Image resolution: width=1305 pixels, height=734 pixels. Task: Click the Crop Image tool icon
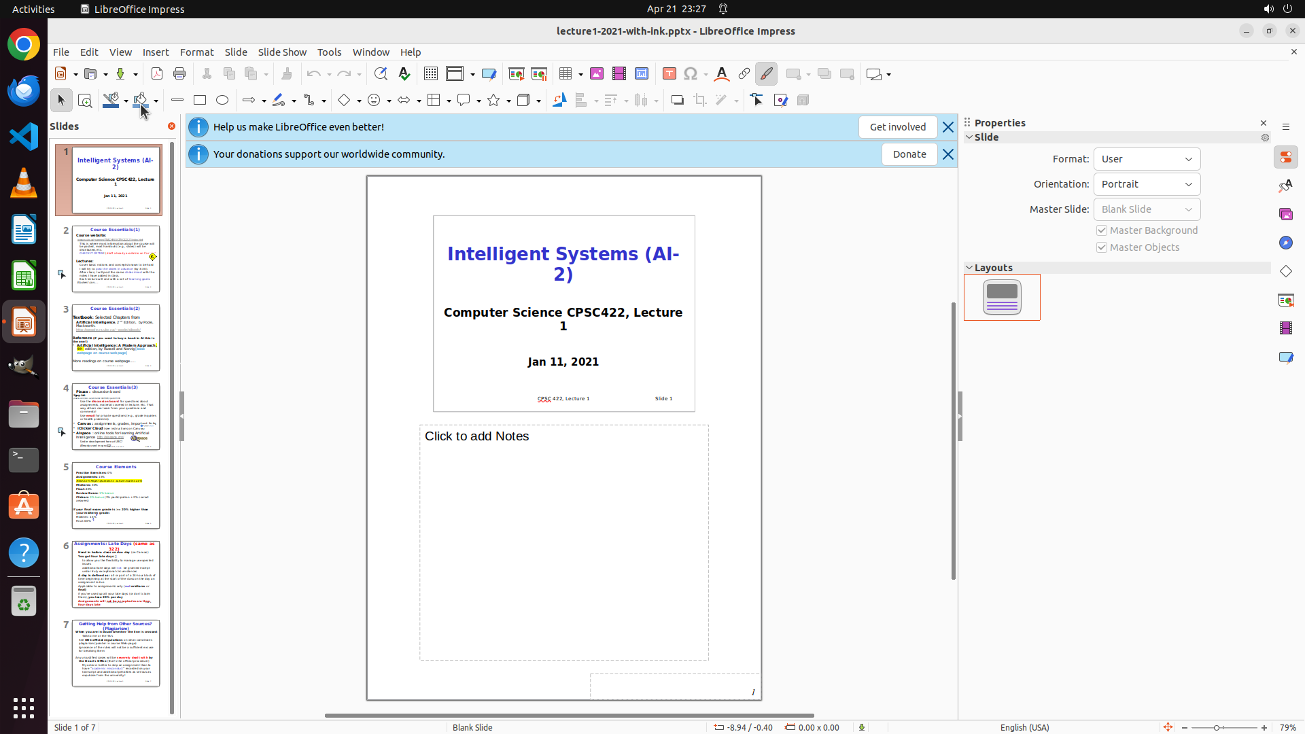[699, 101]
